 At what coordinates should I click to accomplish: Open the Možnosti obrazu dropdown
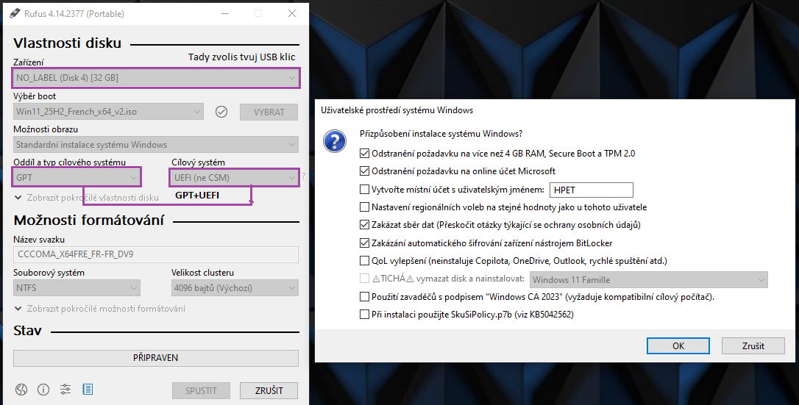point(156,145)
